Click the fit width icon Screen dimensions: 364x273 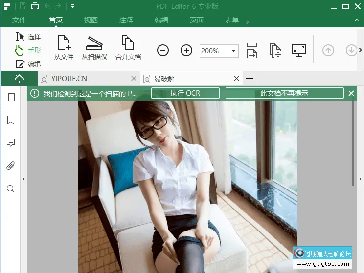[252, 50]
